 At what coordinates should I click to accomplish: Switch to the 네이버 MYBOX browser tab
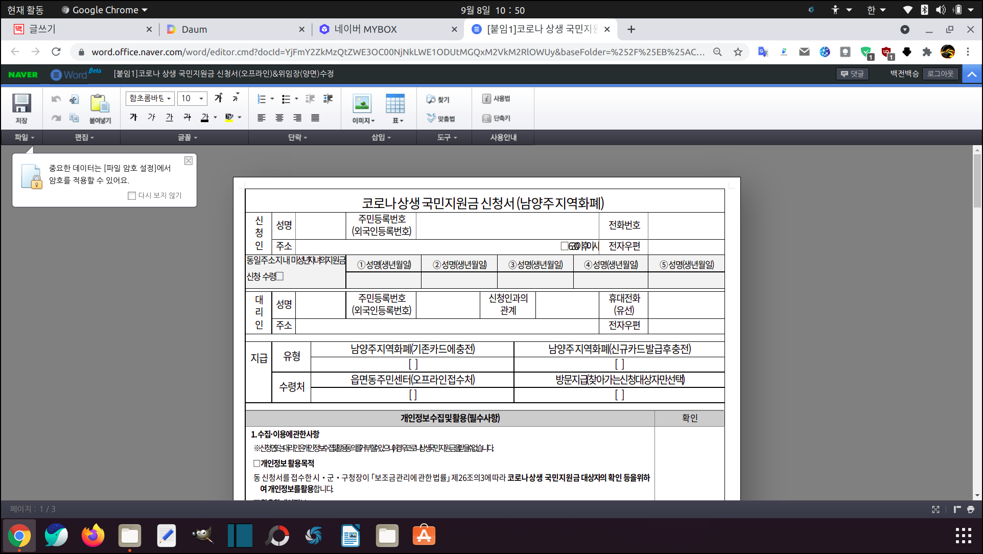pos(365,29)
